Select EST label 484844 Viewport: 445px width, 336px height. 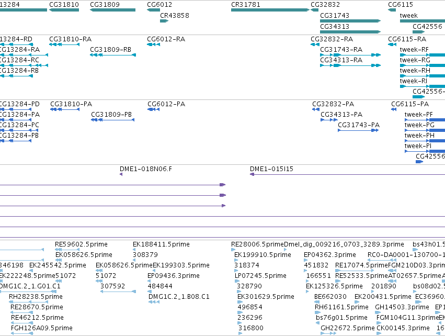coord(160,286)
